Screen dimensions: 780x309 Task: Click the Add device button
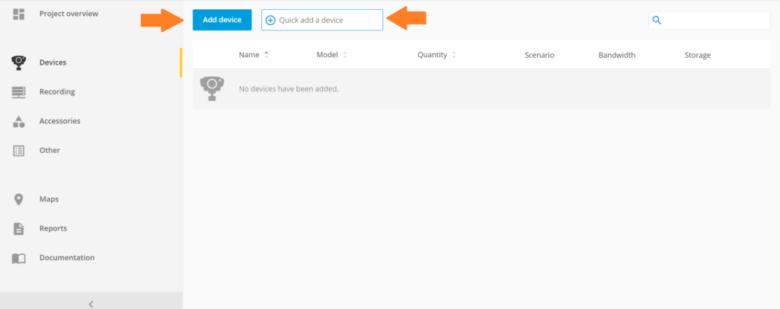click(x=222, y=20)
